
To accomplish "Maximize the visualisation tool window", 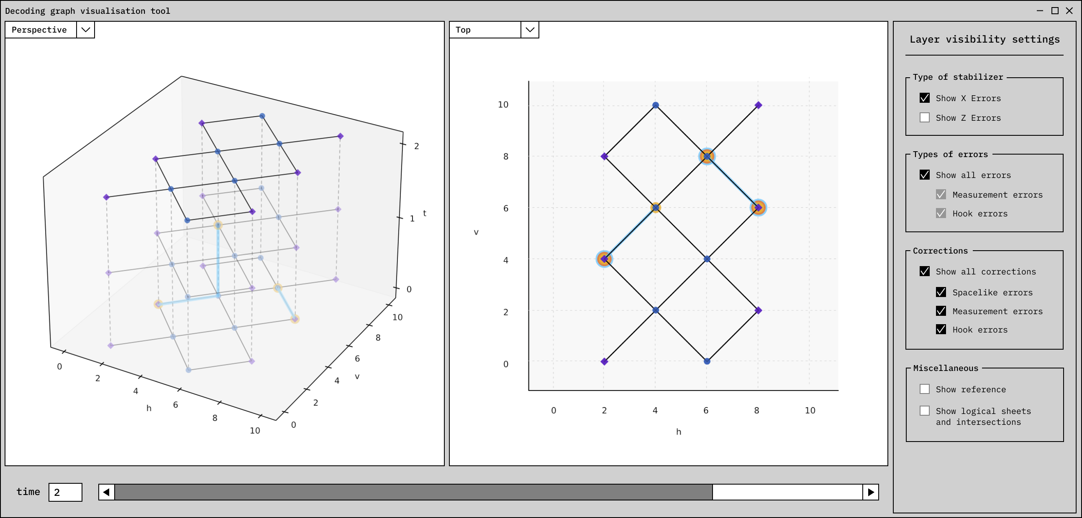I will tap(1055, 11).
